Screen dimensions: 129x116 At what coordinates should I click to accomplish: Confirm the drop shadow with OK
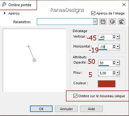[41, 109]
